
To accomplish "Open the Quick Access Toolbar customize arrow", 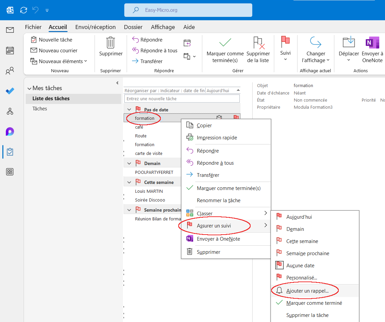I will [47, 10].
